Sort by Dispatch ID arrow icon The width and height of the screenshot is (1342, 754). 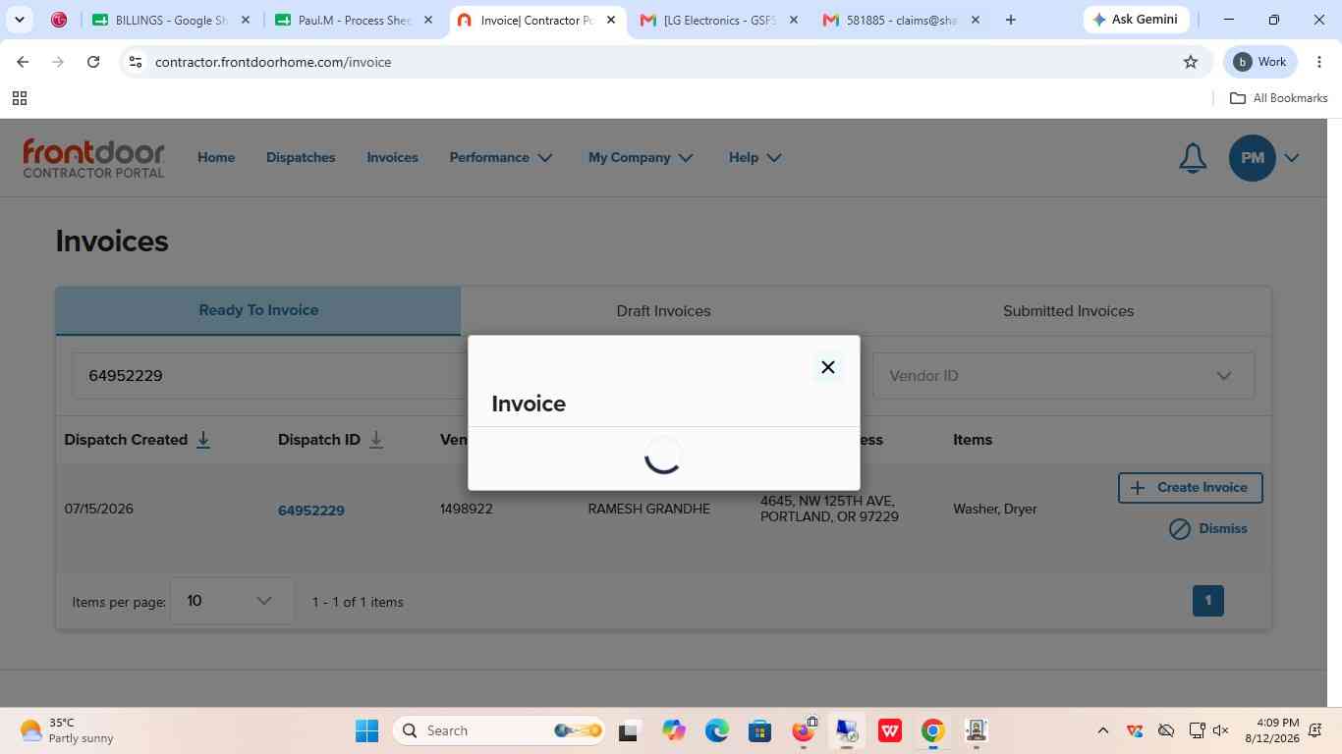click(376, 440)
